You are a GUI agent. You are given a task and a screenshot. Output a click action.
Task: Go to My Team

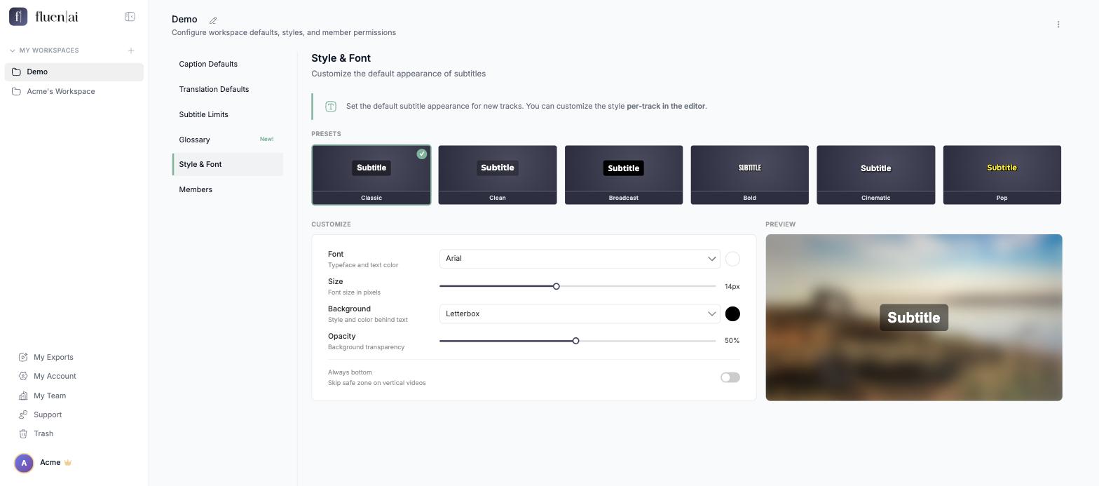(x=50, y=396)
